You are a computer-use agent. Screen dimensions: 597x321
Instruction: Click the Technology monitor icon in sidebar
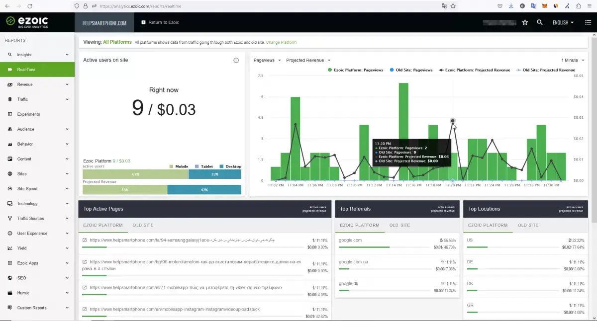[10, 204]
